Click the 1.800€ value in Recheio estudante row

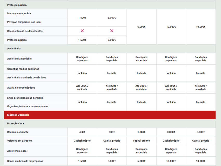141,132
